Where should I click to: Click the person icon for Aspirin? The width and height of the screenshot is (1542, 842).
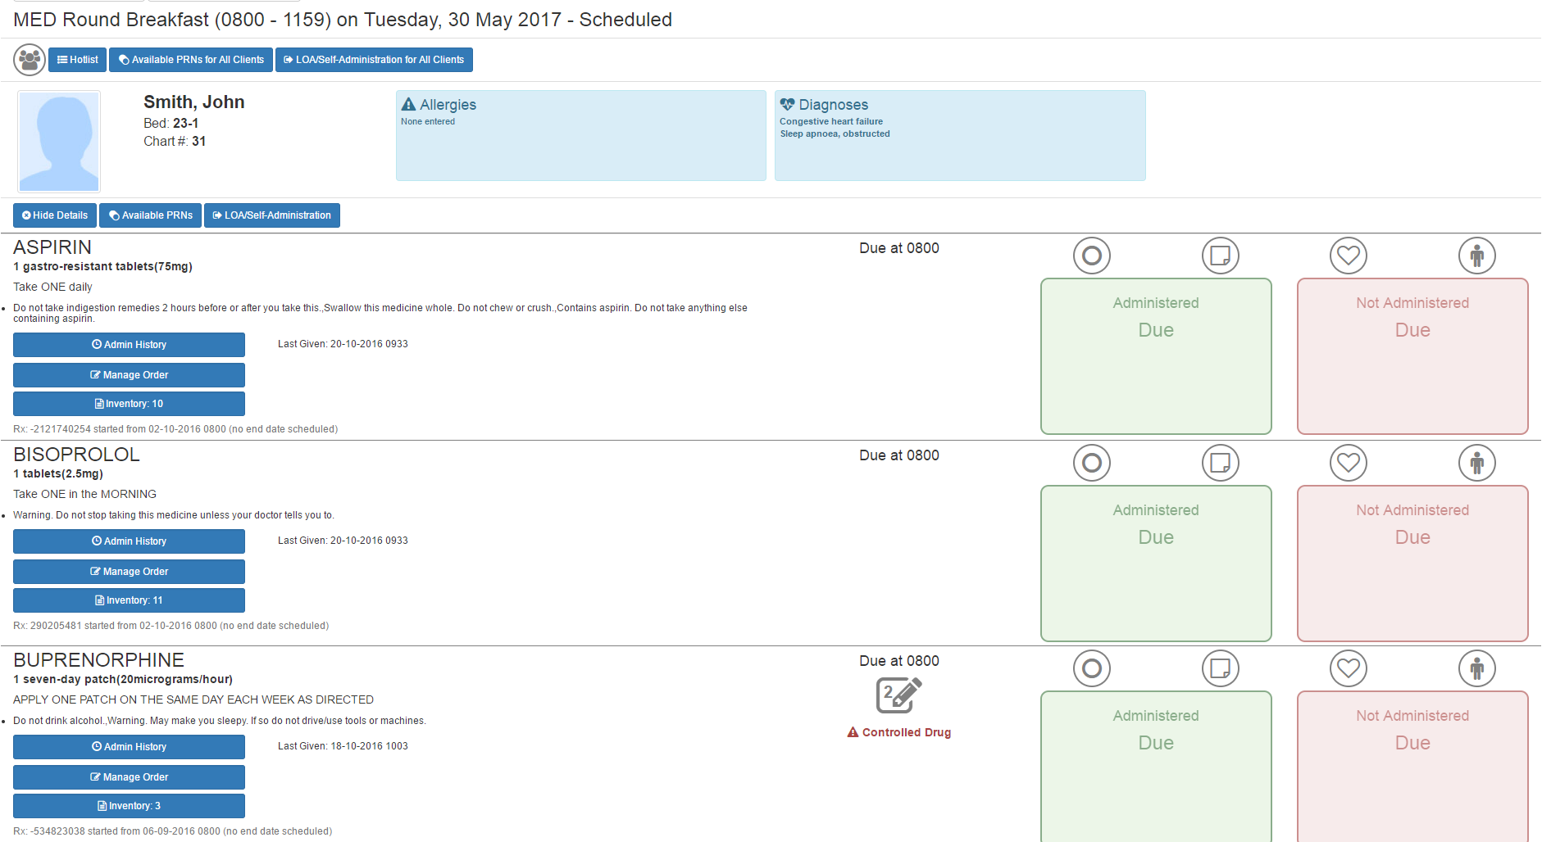pyautogui.click(x=1476, y=256)
